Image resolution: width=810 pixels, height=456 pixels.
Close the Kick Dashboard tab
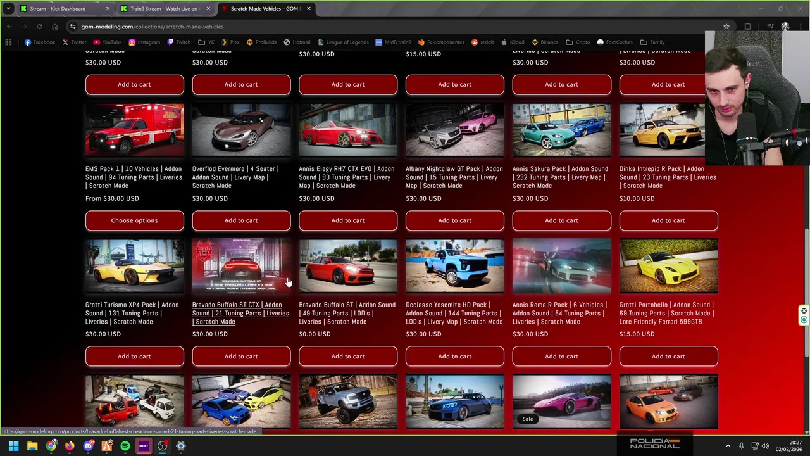[x=108, y=9]
